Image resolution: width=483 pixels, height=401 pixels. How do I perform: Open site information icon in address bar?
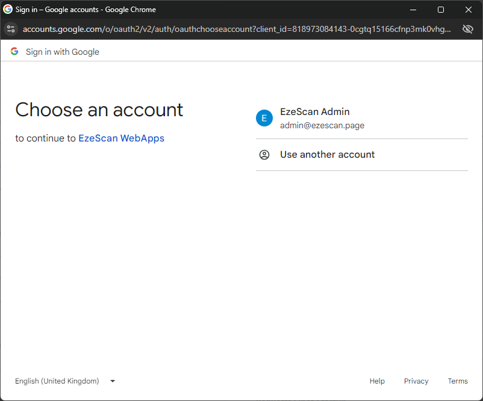[10, 29]
